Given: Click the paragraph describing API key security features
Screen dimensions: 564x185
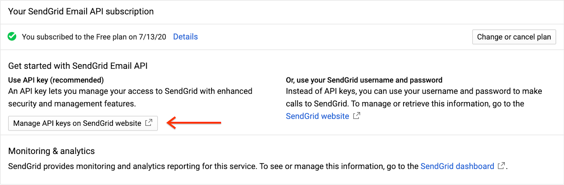Looking at the screenshot, I should pyautogui.click(x=130, y=97).
